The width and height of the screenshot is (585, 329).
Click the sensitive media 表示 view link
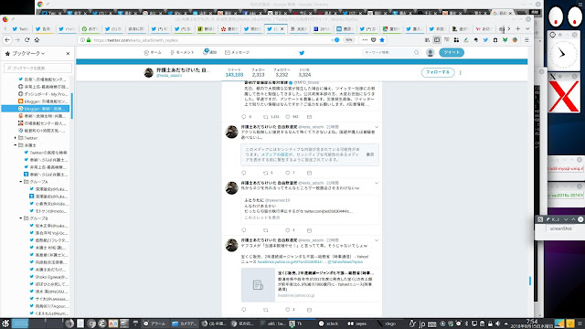369,154
